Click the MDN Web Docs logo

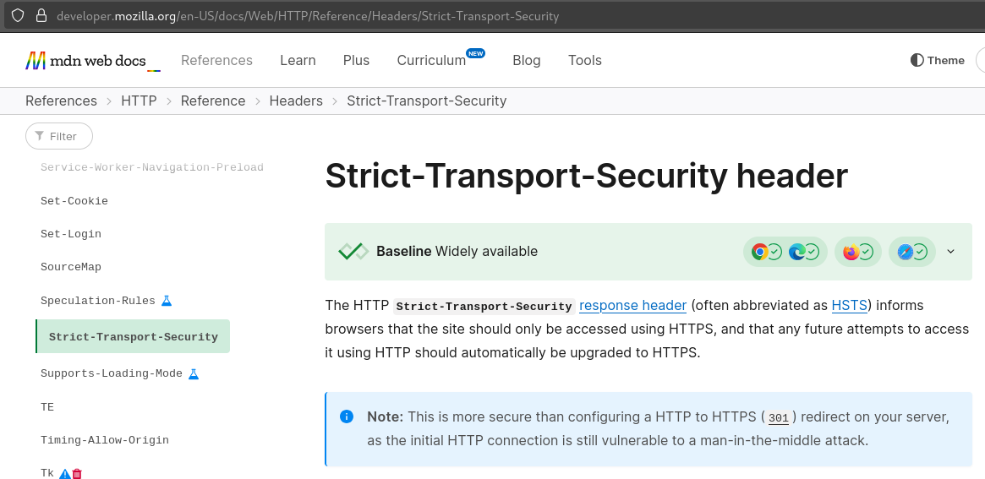tap(92, 61)
